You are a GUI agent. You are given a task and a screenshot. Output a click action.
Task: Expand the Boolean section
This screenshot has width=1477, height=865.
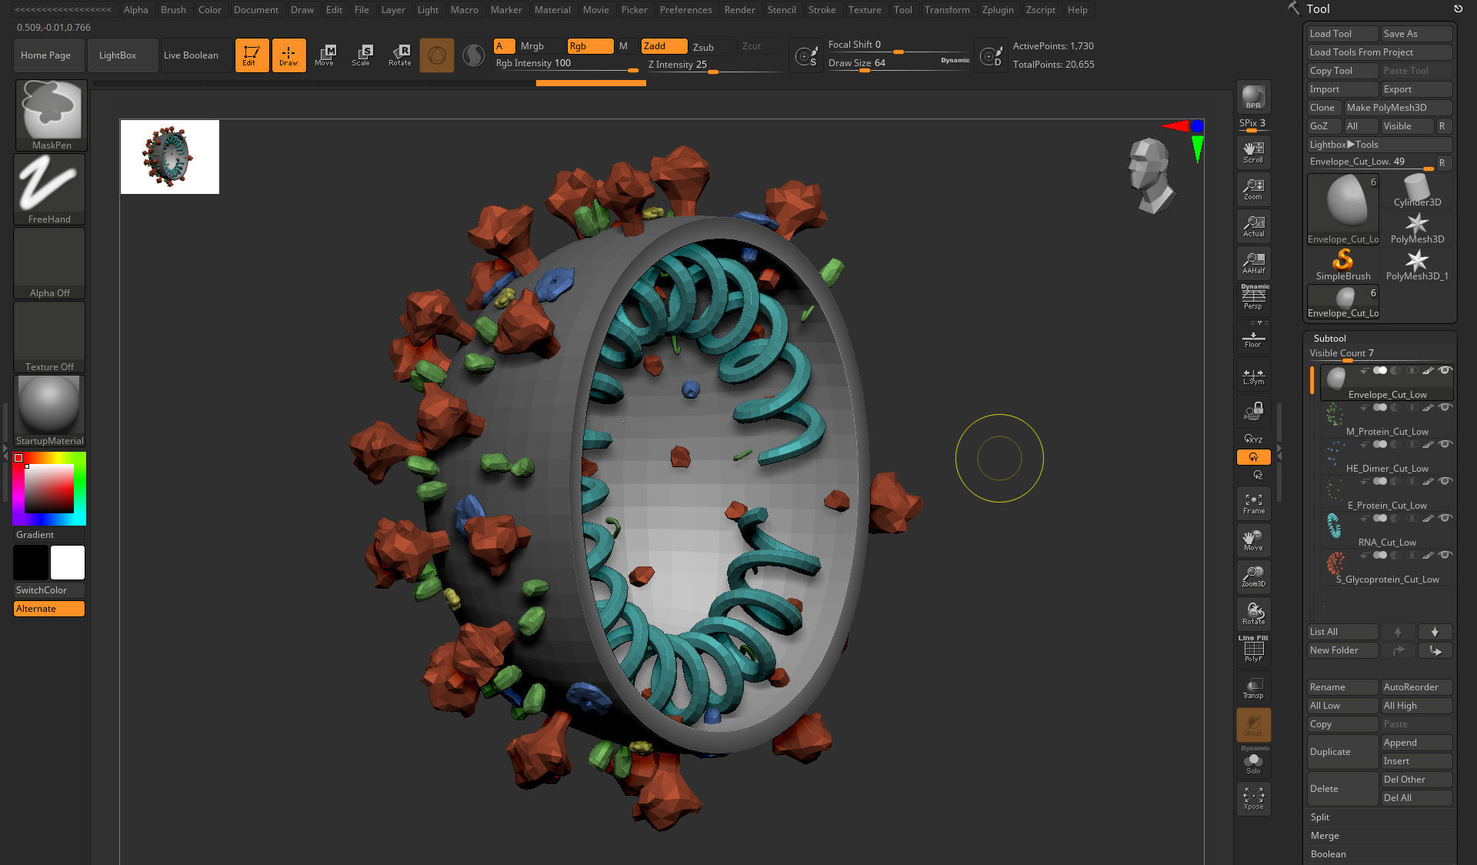pyautogui.click(x=1328, y=854)
